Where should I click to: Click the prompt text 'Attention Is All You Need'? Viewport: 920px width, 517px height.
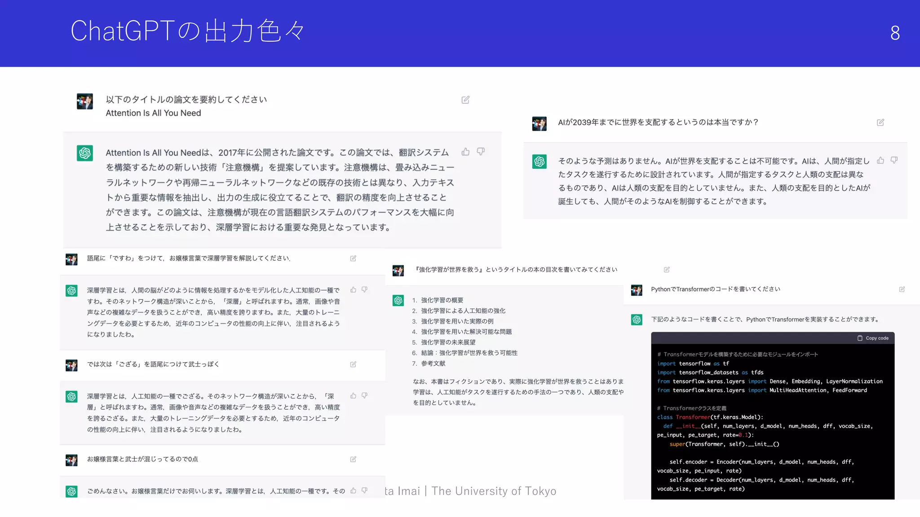153,113
